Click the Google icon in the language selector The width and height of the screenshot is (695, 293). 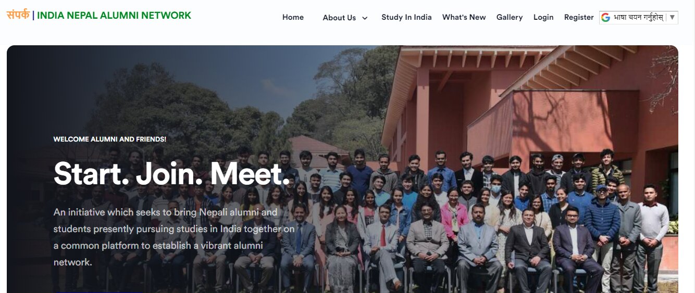605,17
